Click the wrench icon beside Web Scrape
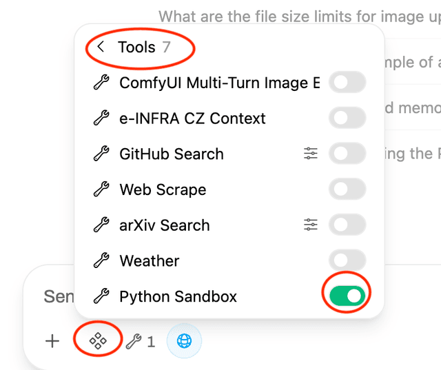The height and width of the screenshot is (370, 441). [x=101, y=189]
